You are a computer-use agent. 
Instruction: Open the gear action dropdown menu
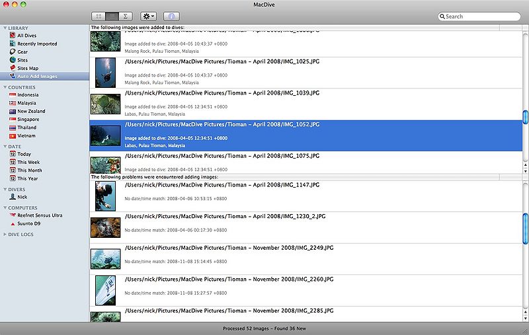pyautogui.click(x=148, y=16)
